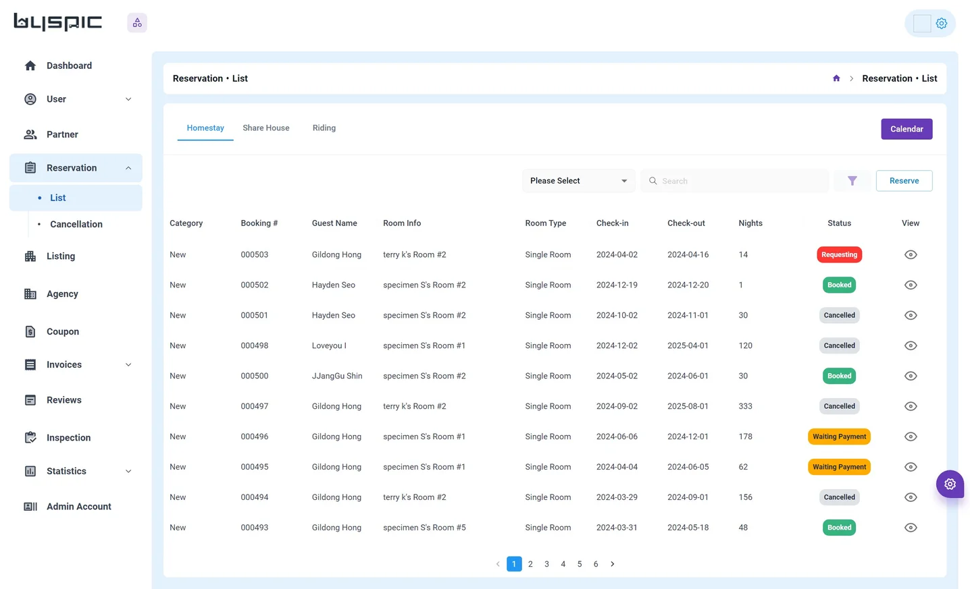The width and height of the screenshot is (970, 589).
Task: Open the Please Select dropdown
Action: point(578,181)
